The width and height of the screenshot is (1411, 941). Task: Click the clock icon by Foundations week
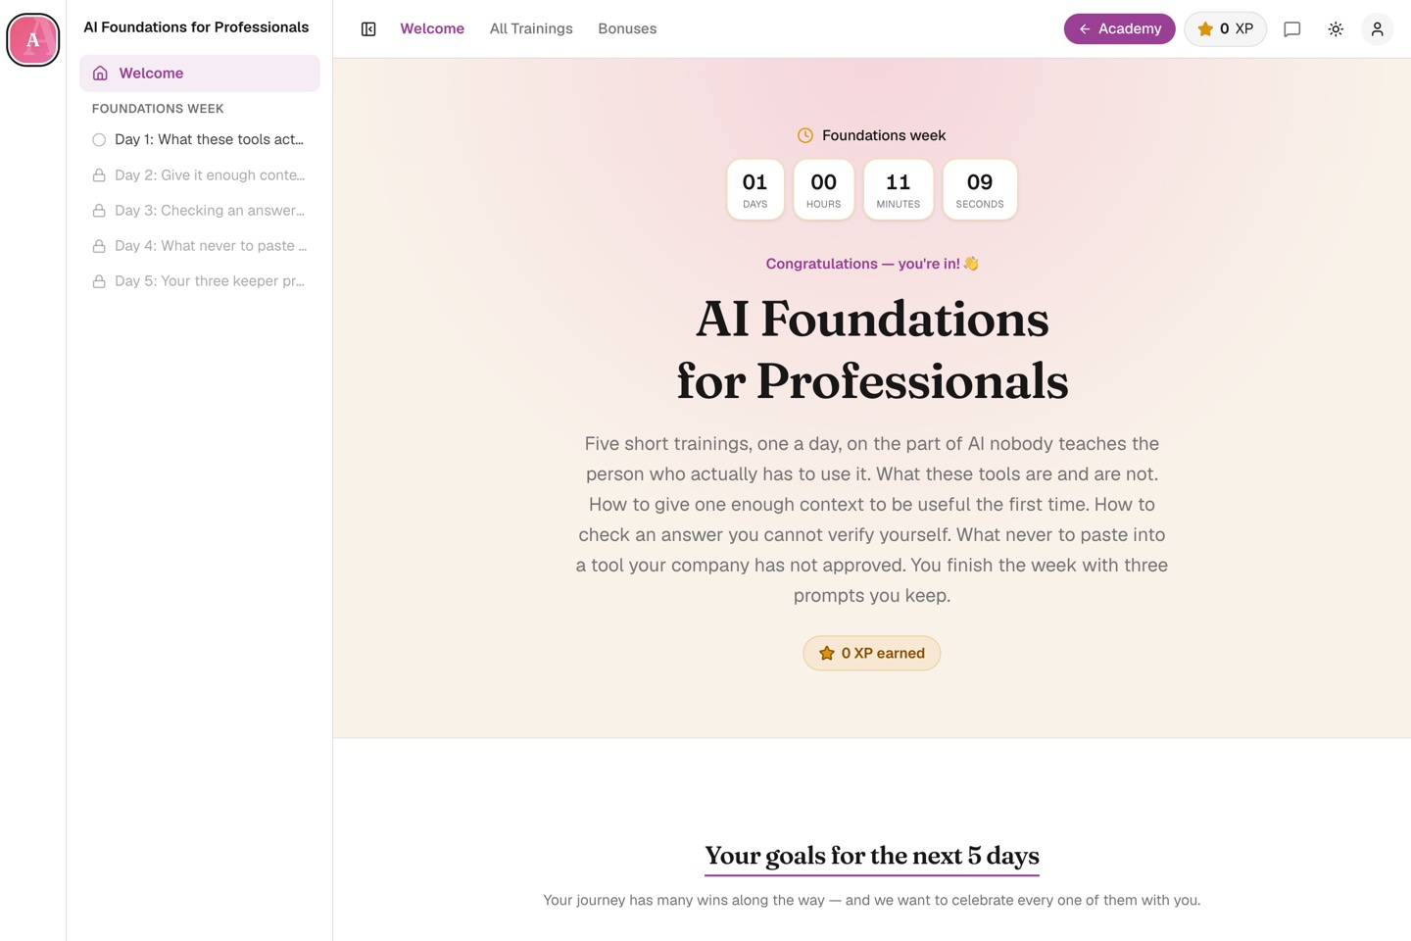(805, 135)
